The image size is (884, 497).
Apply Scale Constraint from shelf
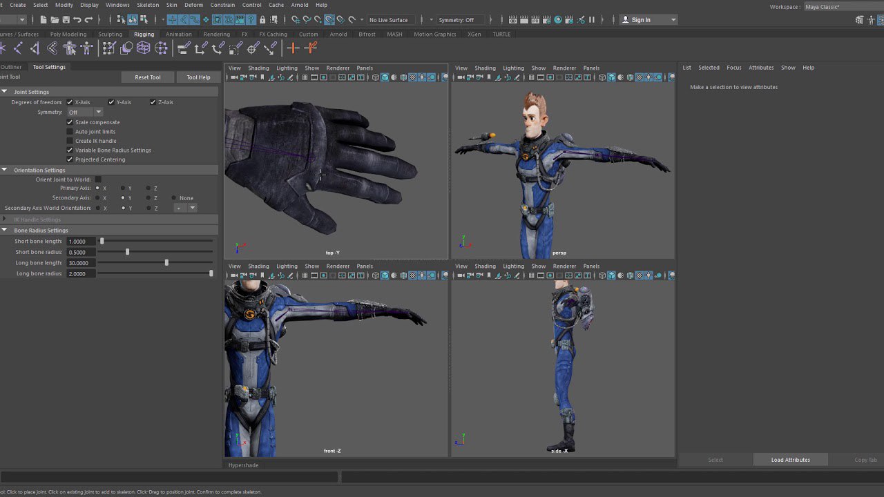click(236, 48)
